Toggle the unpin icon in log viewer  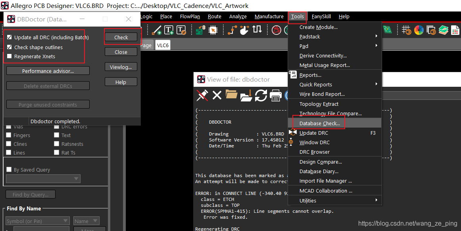202,95
